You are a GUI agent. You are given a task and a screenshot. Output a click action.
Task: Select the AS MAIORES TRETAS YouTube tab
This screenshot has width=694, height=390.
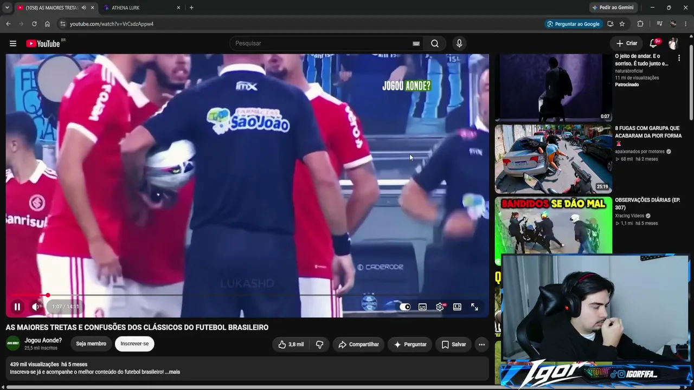[52, 8]
